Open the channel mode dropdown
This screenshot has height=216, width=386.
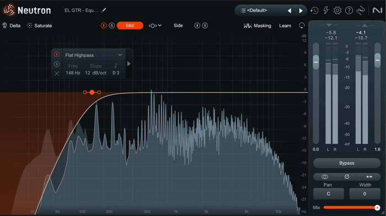point(155,25)
